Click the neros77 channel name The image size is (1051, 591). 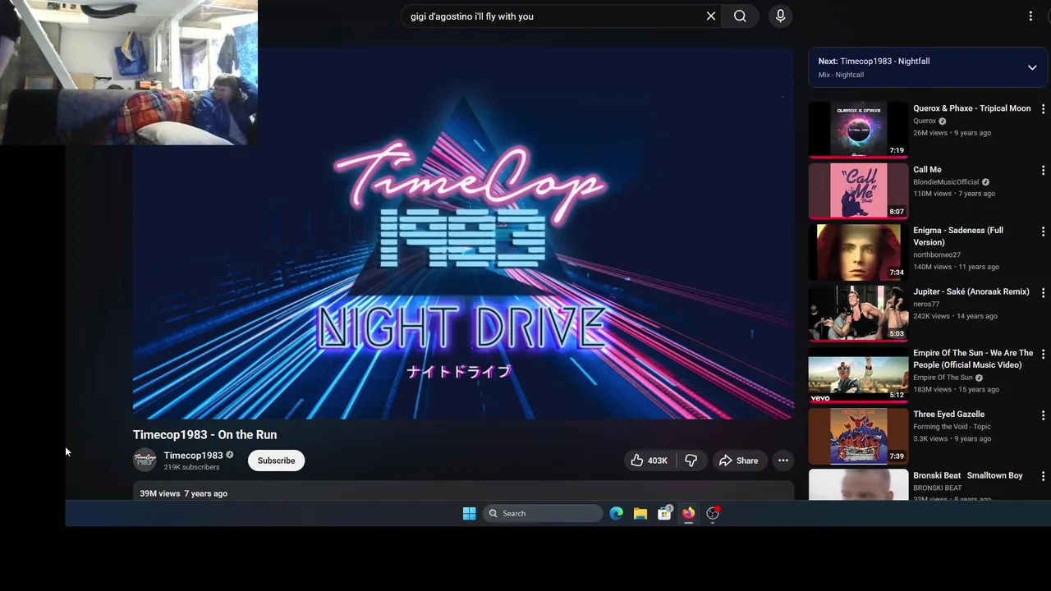tap(926, 305)
